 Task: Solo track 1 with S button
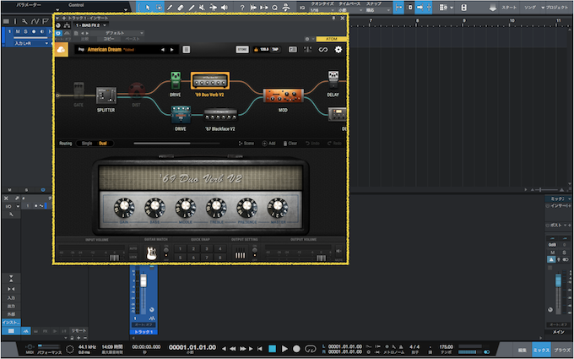click(x=25, y=32)
